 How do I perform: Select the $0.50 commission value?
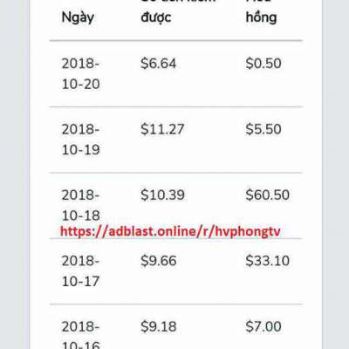pos(263,64)
